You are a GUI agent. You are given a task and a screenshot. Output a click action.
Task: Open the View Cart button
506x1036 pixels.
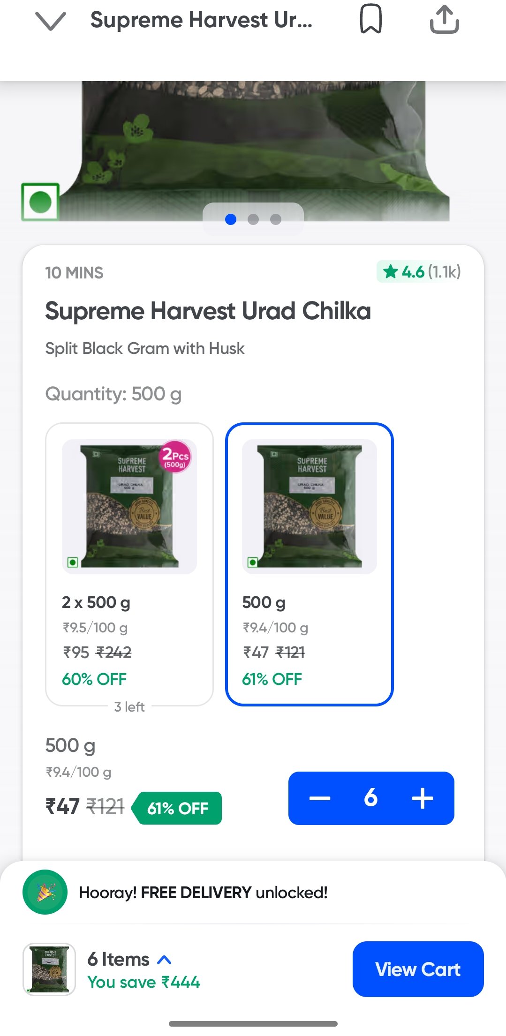point(418,969)
